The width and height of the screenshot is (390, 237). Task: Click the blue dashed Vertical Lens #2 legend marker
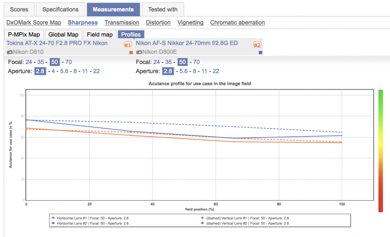[202, 223]
